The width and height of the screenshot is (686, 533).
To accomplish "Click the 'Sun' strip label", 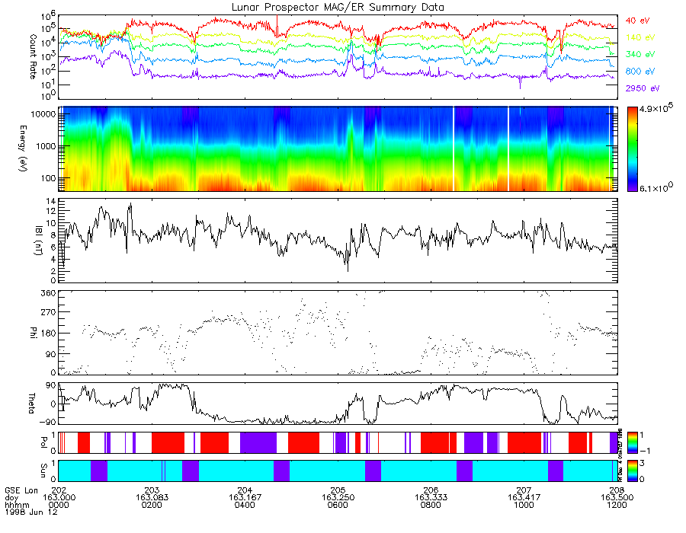I will (x=43, y=471).
